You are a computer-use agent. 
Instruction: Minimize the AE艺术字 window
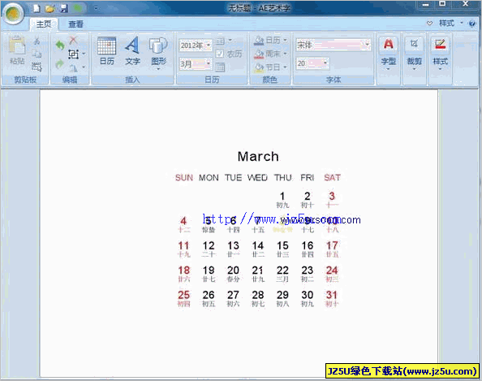(426, 5)
